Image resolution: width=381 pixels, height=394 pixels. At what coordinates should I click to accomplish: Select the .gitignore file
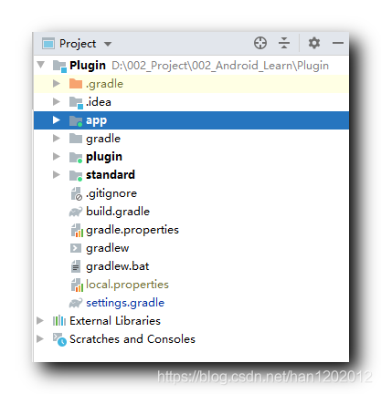click(111, 193)
